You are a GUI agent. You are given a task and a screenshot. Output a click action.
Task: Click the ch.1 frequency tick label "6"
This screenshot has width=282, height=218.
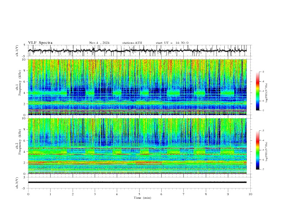point(25,82)
